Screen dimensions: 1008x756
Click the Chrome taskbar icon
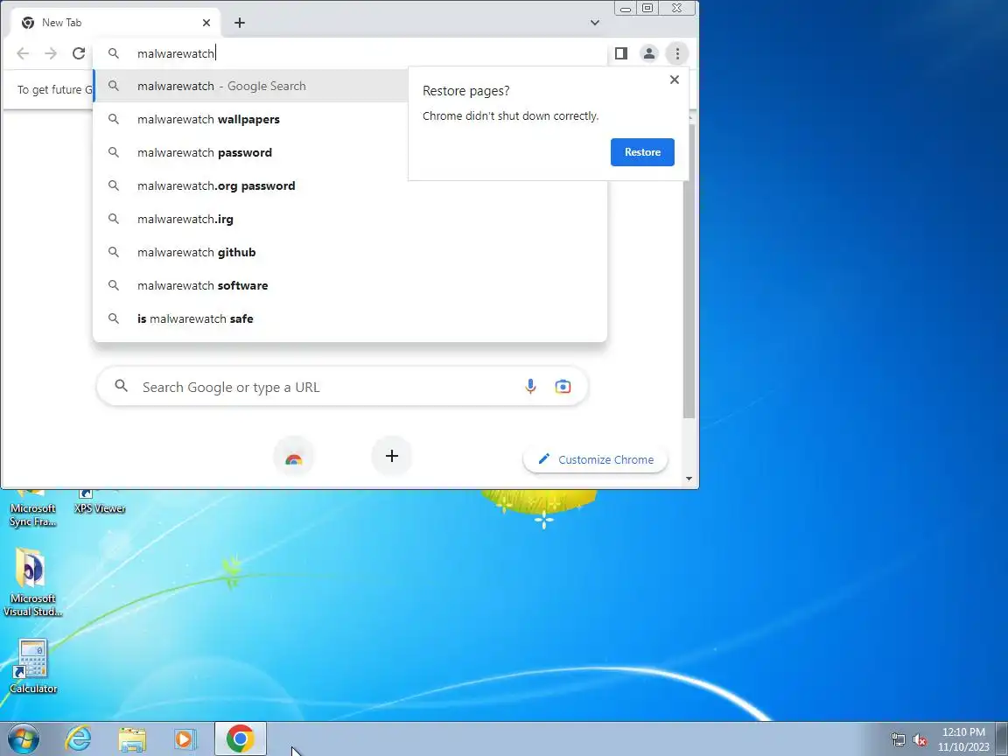point(241,738)
